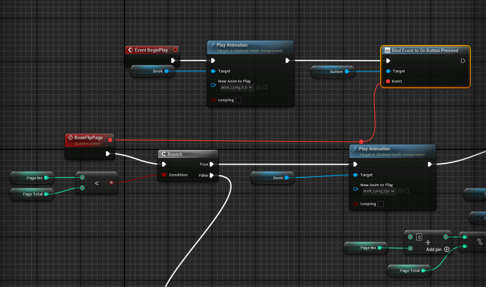The height and width of the screenshot is (287, 486).
Task: Click the Book variable pin feeding BeginPlay's Play Animation
Action: tap(167, 71)
